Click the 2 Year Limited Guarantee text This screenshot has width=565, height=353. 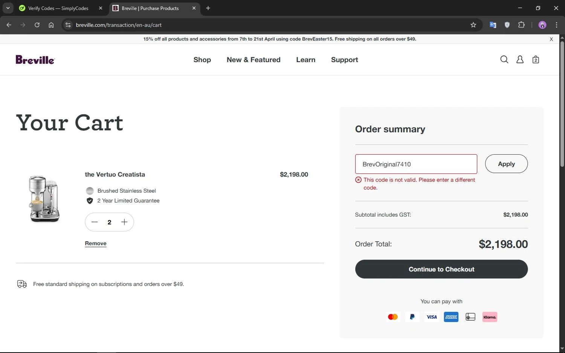(128, 201)
